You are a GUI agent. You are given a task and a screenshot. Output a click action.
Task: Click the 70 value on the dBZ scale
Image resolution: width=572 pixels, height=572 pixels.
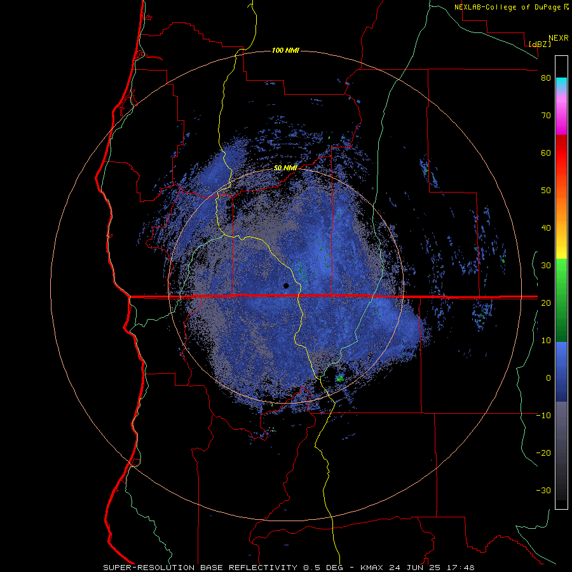click(x=546, y=116)
